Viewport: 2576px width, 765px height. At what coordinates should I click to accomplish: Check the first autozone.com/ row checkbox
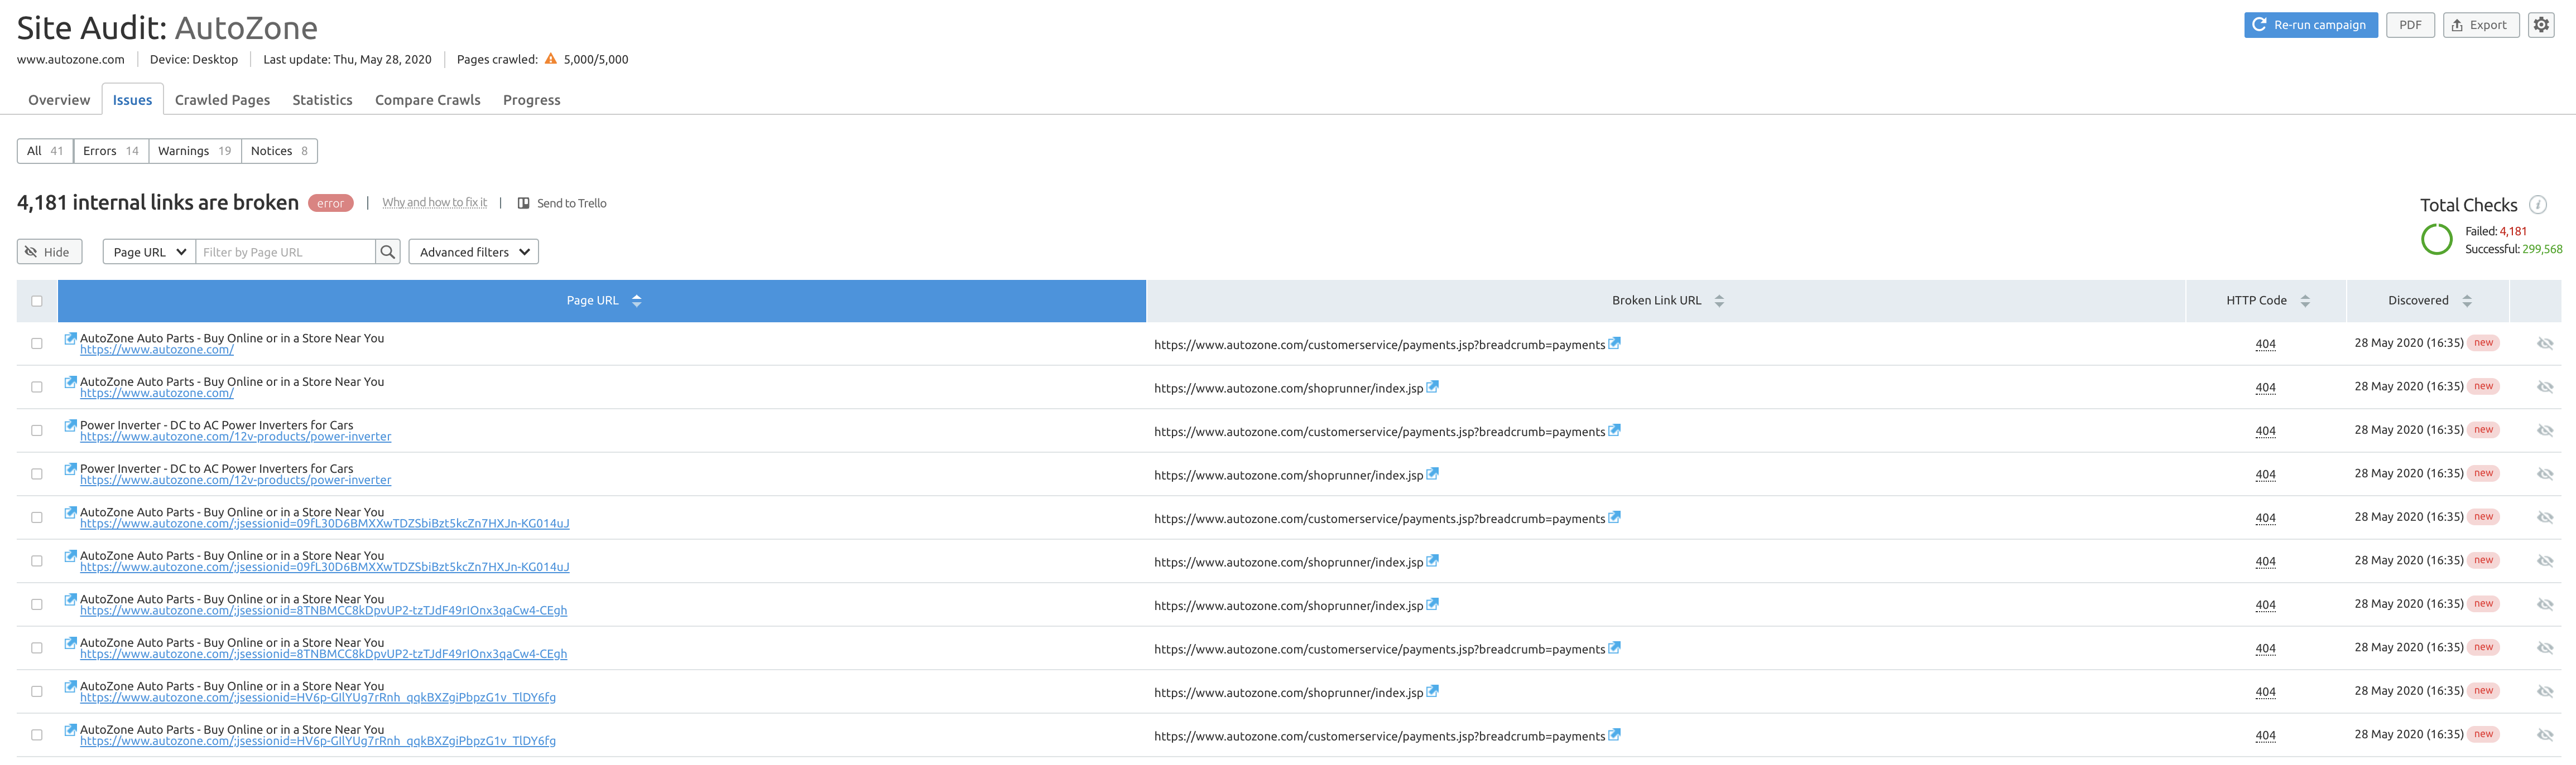pos(37,343)
